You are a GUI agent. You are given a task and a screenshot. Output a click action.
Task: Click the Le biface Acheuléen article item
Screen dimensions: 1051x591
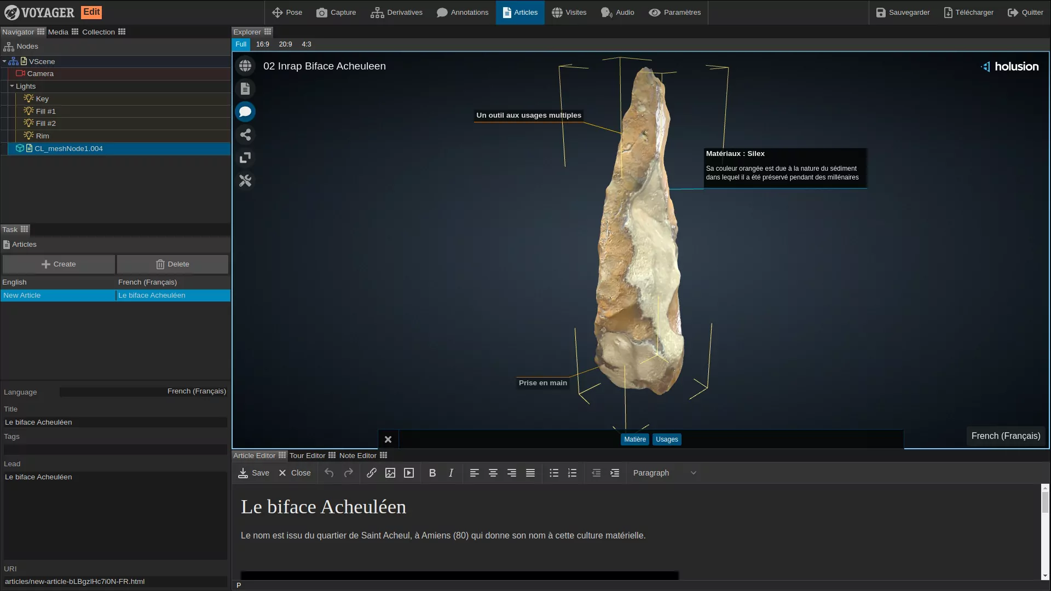[x=152, y=295]
